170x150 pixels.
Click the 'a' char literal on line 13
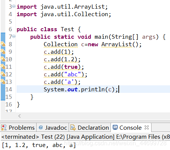click(x=69, y=82)
